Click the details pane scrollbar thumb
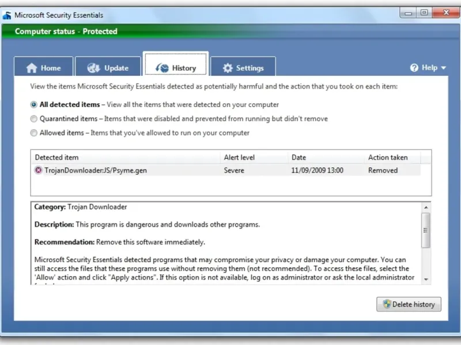Image resolution: width=461 pixels, height=345 pixels. 426,231
